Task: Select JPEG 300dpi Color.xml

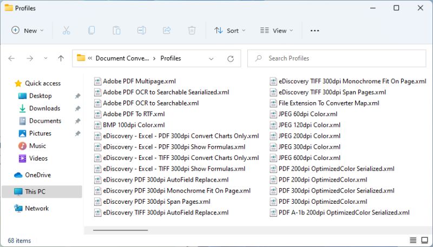Action: tap(309, 147)
